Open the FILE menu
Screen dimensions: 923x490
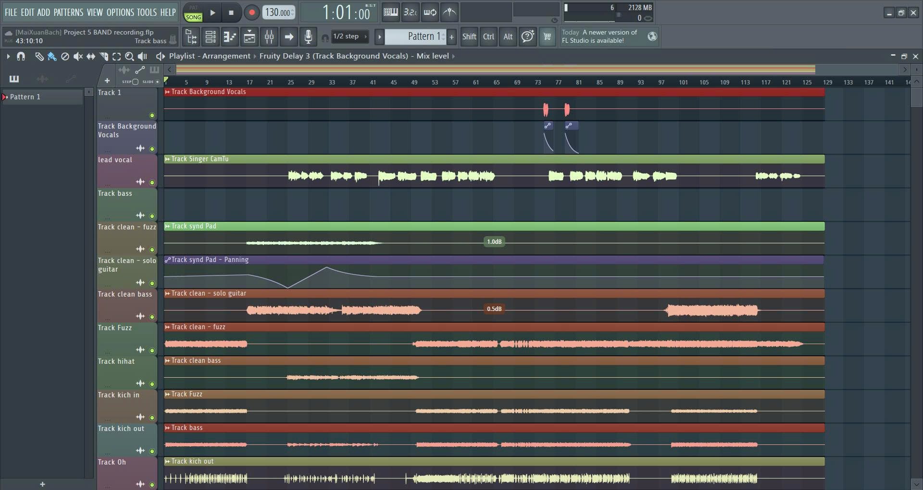(11, 12)
